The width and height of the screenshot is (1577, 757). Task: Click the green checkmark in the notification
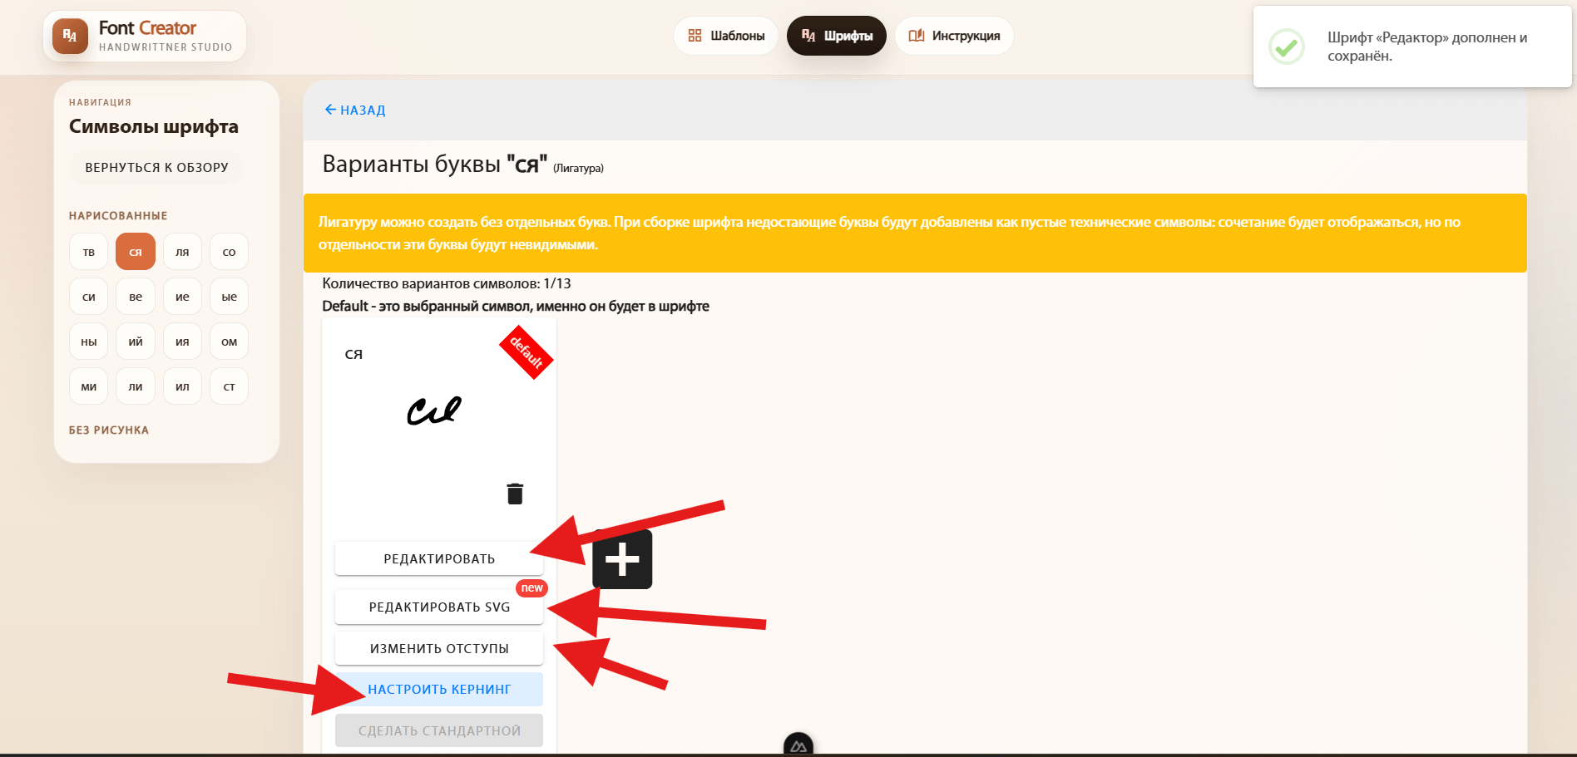[x=1286, y=47]
